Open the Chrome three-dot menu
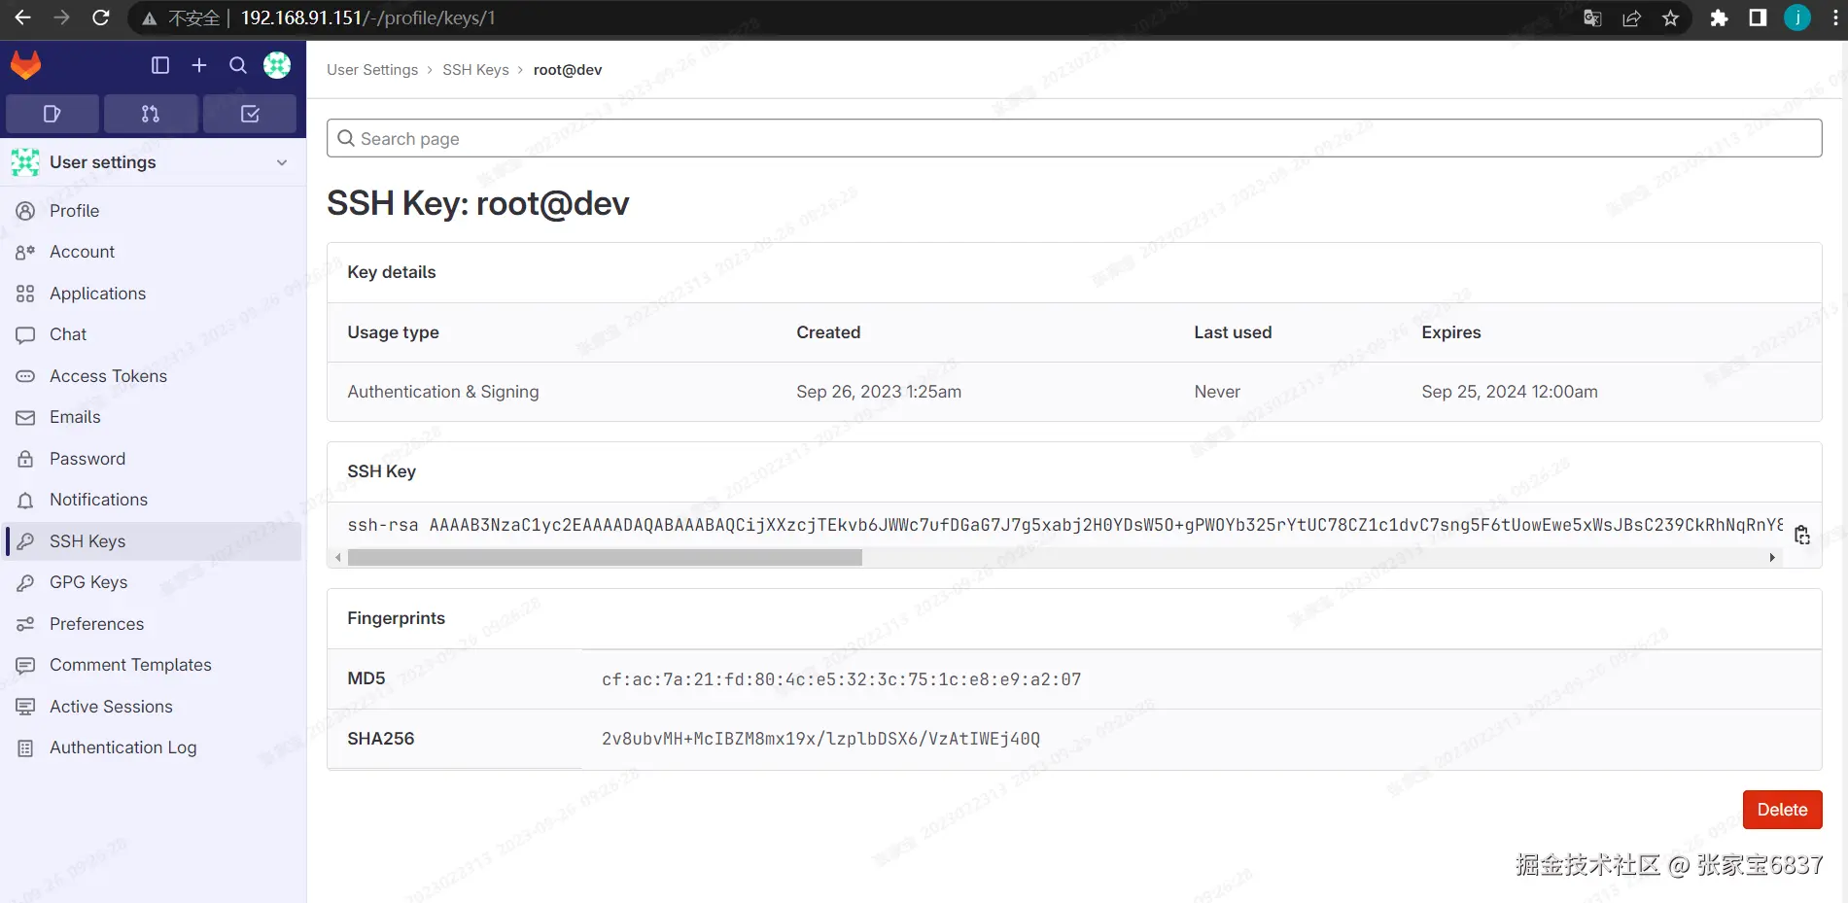 pos(1835,17)
